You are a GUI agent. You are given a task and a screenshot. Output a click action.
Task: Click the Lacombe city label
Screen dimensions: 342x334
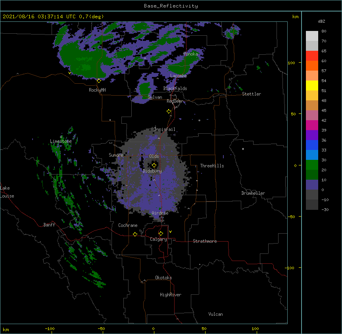(x=179, y=76)
